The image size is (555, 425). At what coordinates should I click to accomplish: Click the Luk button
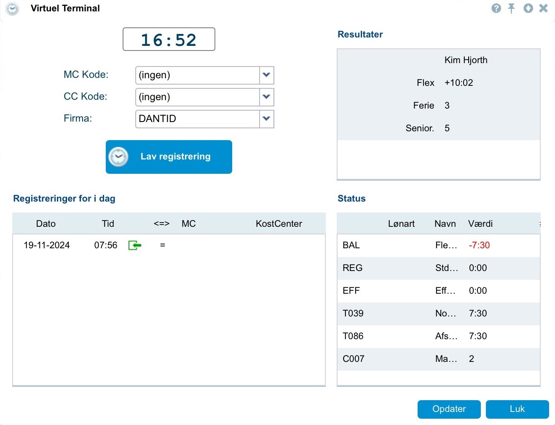[517, 409]
